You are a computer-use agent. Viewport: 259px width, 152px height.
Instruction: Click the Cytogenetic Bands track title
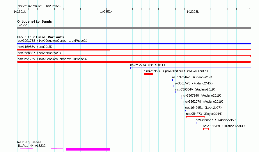coord(35,21)
